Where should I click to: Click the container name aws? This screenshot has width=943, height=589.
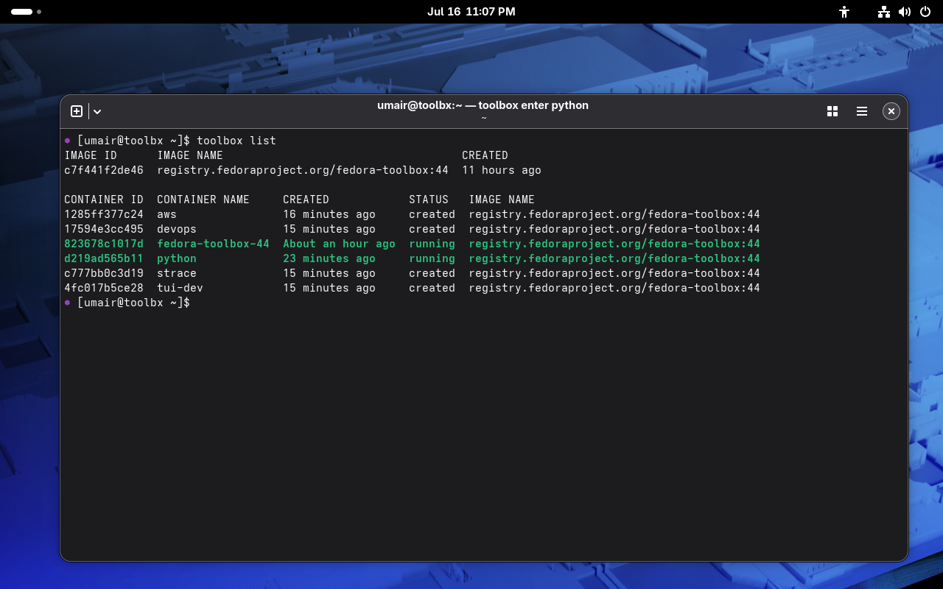166,214
